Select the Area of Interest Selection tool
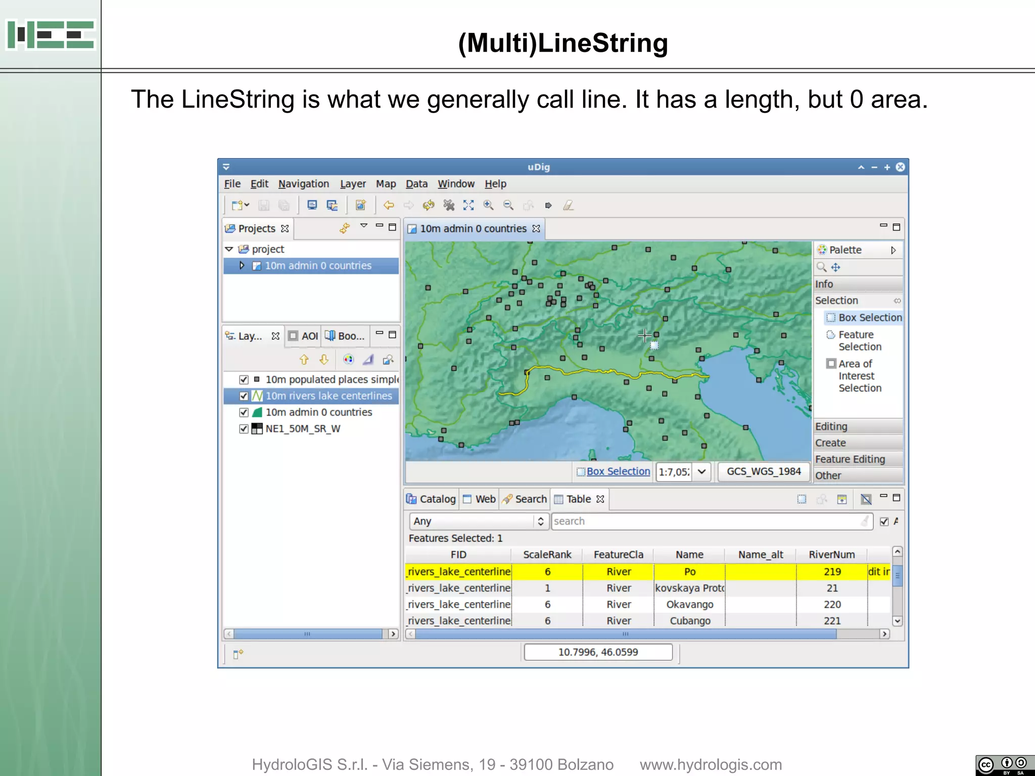Image resolution: width=1035 pixels, height=776 pixels. tap(855, 376)
